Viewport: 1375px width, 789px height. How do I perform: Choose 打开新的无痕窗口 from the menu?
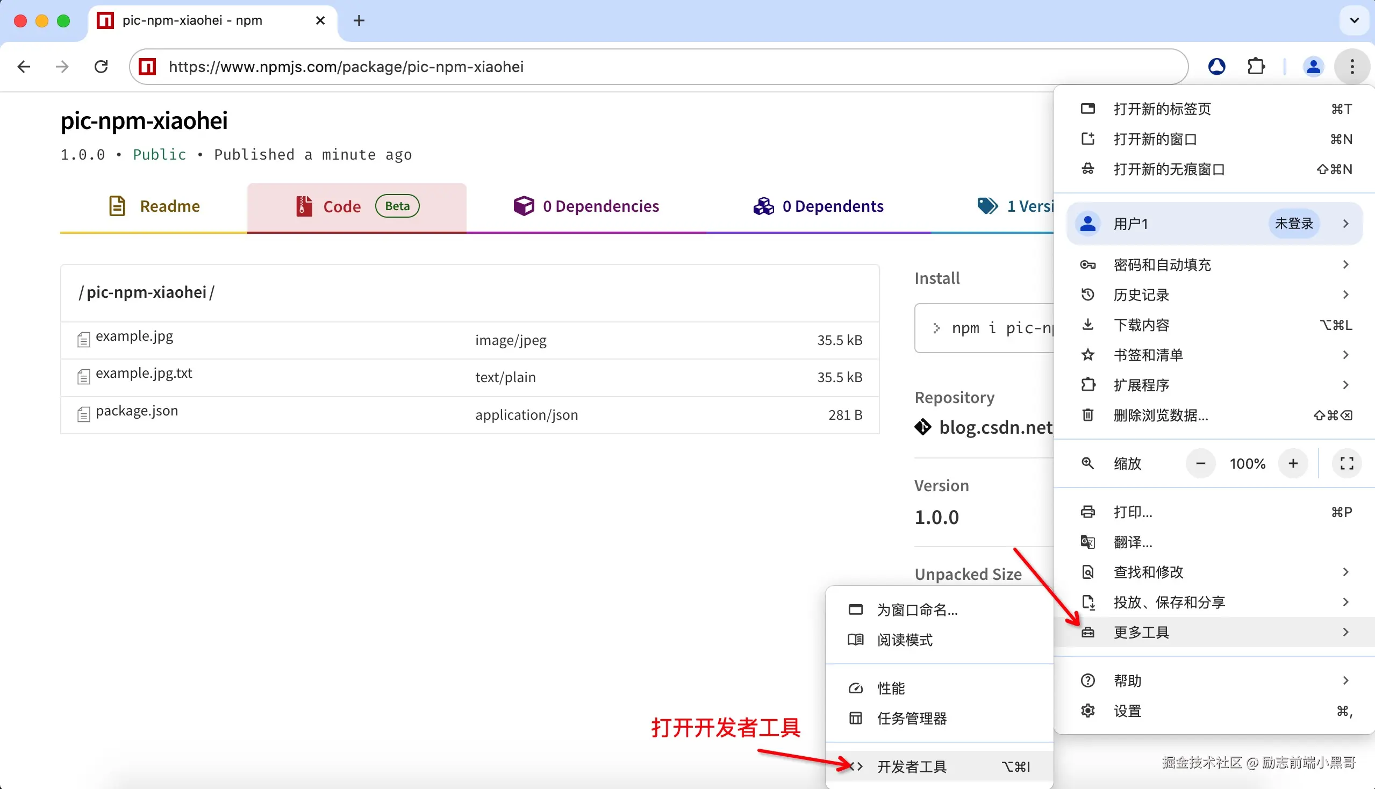1170,169
